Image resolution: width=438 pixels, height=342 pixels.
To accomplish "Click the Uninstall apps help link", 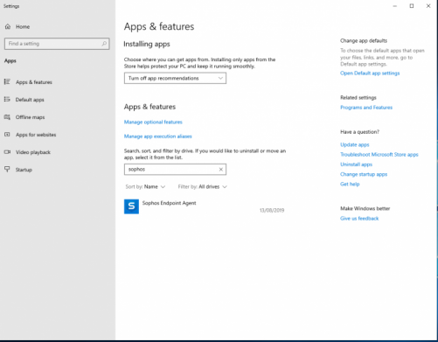I will (x=356, y=164).
